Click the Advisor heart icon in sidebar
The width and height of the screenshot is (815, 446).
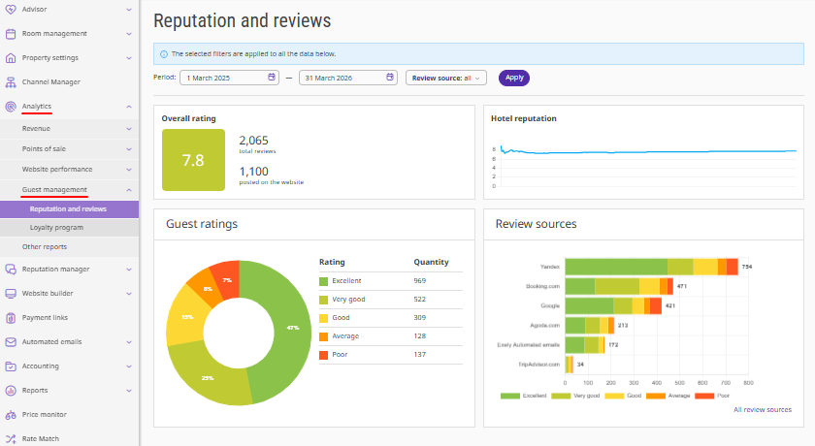(11, 10)
